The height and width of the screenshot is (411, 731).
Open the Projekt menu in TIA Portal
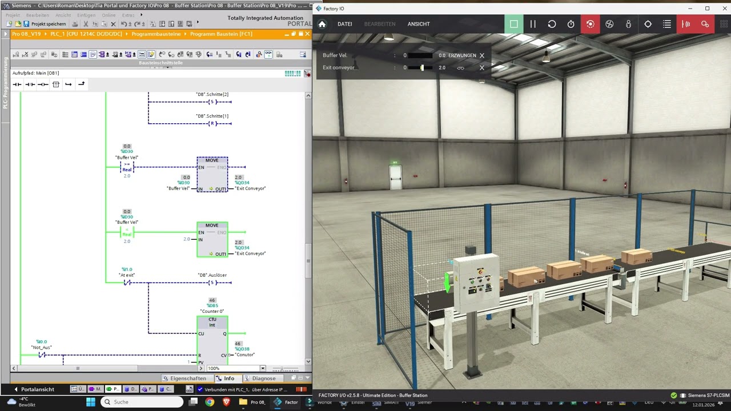click(x=13, y=15)
